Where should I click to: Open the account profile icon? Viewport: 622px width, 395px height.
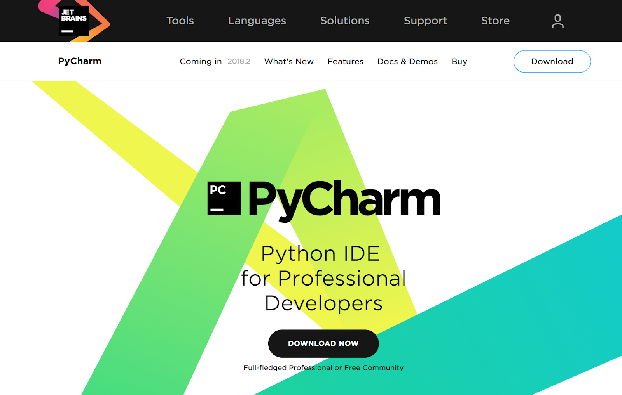pos(557,21)
